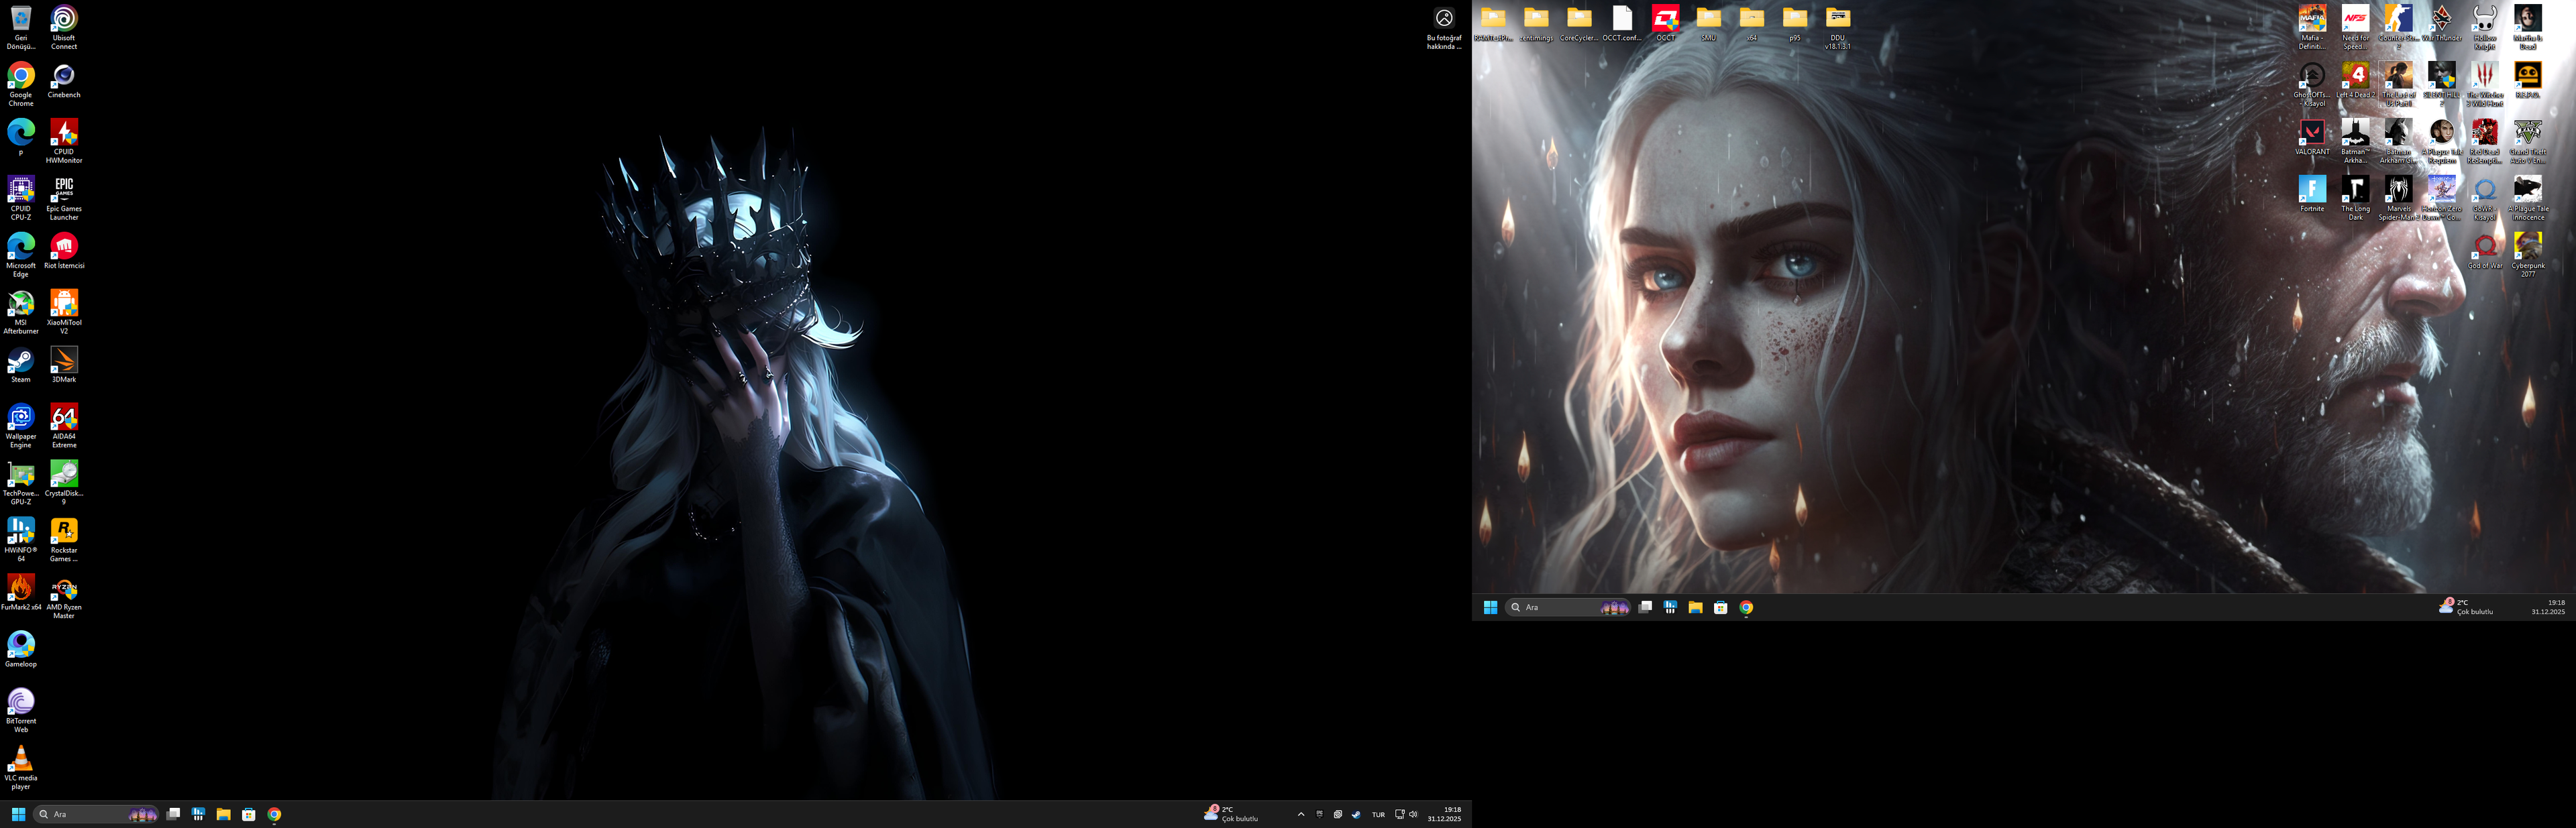Viewport: 2576px width, 828px height.
Task: Open the Riot İstemcisi shortcut
Action: tap(64, 252)
